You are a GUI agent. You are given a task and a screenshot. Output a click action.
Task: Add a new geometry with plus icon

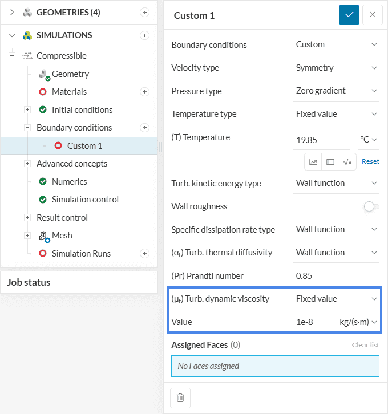pyautogui.click(x=145, y=12)
